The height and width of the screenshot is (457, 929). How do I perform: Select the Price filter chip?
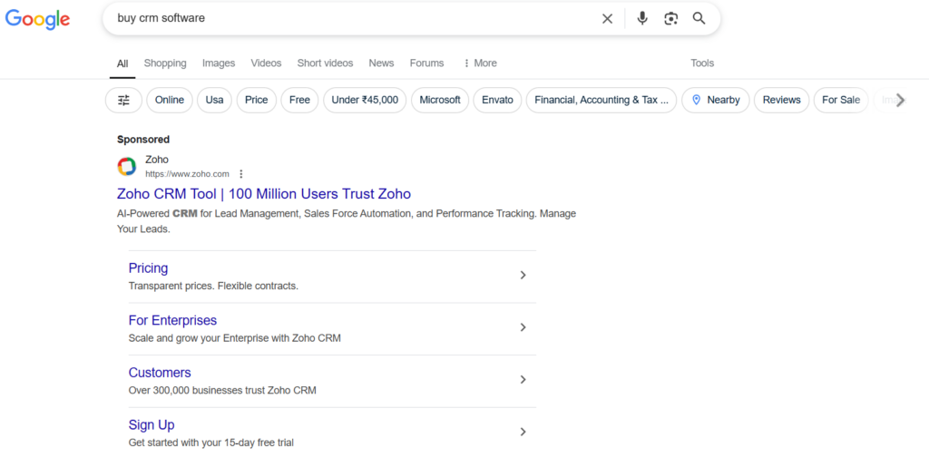257,100
